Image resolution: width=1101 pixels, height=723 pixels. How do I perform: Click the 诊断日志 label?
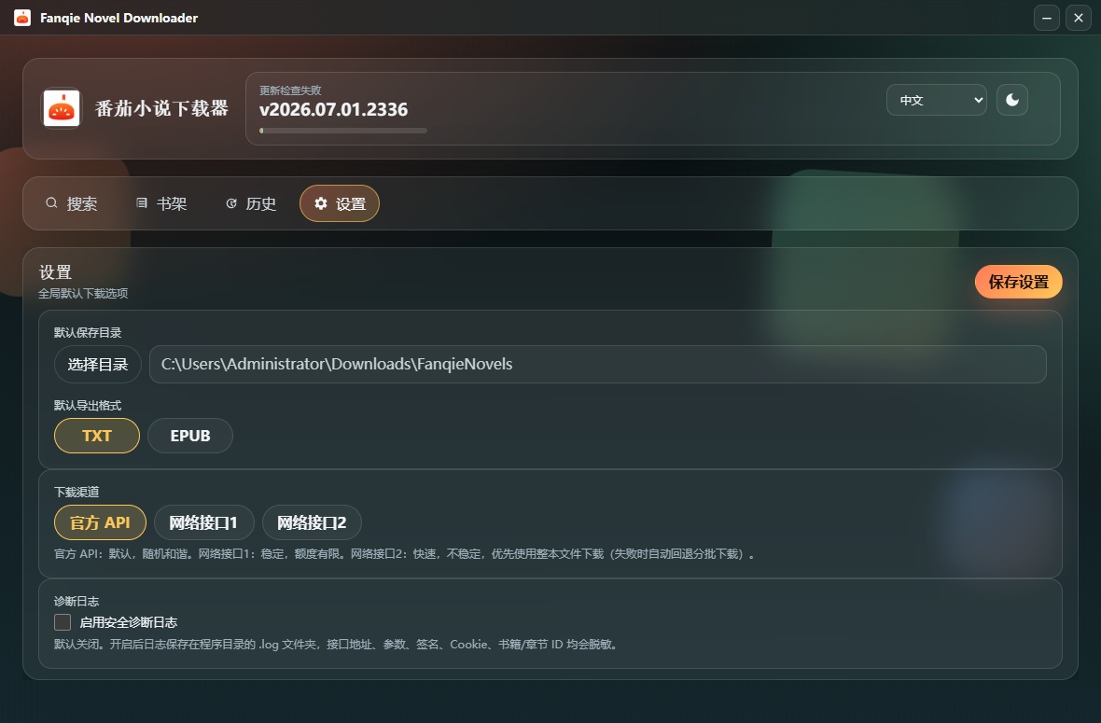pyautogui.click(x=77, y=602)
